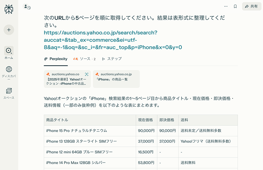Click the user history icon at top
Viewport: 263px width, 170px height.
click(x=27, y=7)
